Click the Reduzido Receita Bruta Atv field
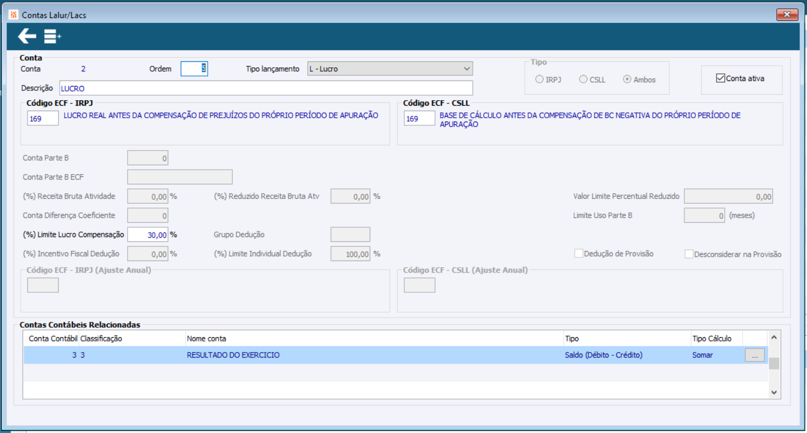The width and height of the screenshot is (807, 433). coord(351,196)
